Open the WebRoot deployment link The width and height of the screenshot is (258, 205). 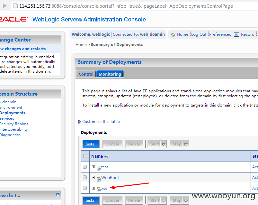(x=110, y=177)
